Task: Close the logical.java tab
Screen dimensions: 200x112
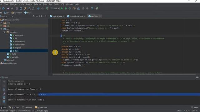Action: (63, 16)
